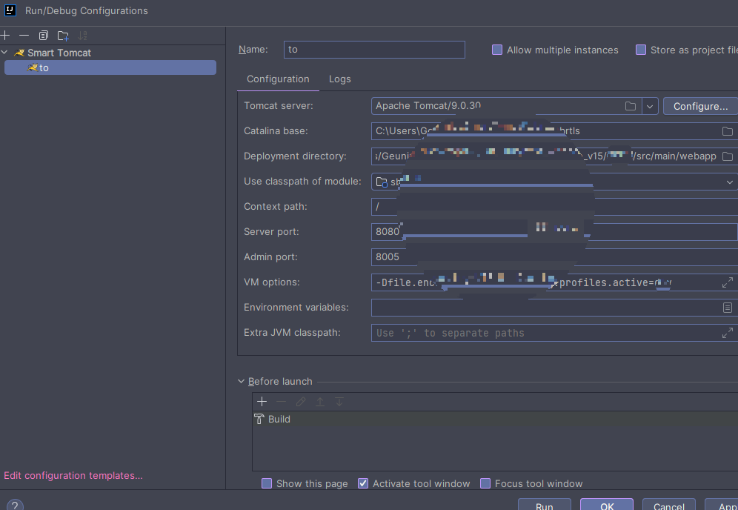Collapse the Before launch section

coord(241,382)
